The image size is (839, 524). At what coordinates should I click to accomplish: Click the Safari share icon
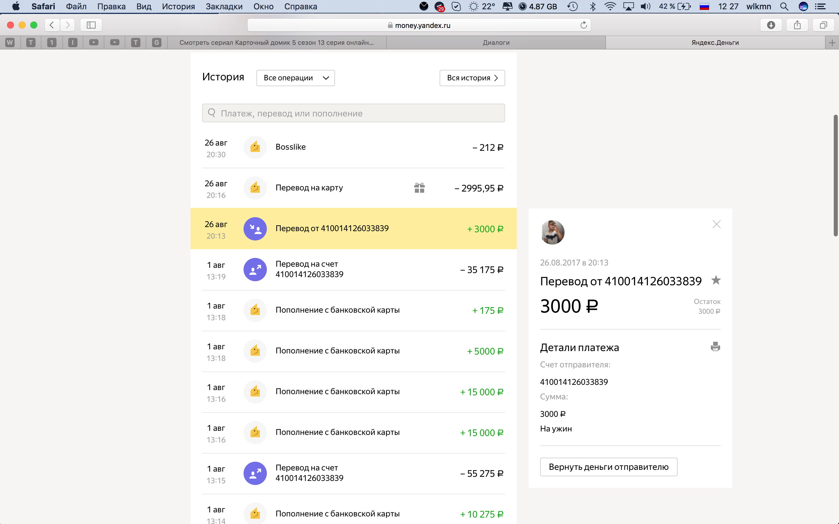pos(797,25)
